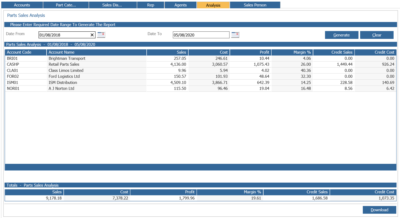This screenshot has height=218, width=400.
Task: Select the Retail Parts Sales CASHP row
Action: click(x=200, y=64)
